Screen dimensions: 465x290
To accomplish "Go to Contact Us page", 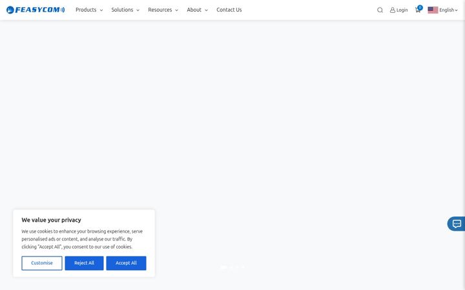I will (229, 10).
